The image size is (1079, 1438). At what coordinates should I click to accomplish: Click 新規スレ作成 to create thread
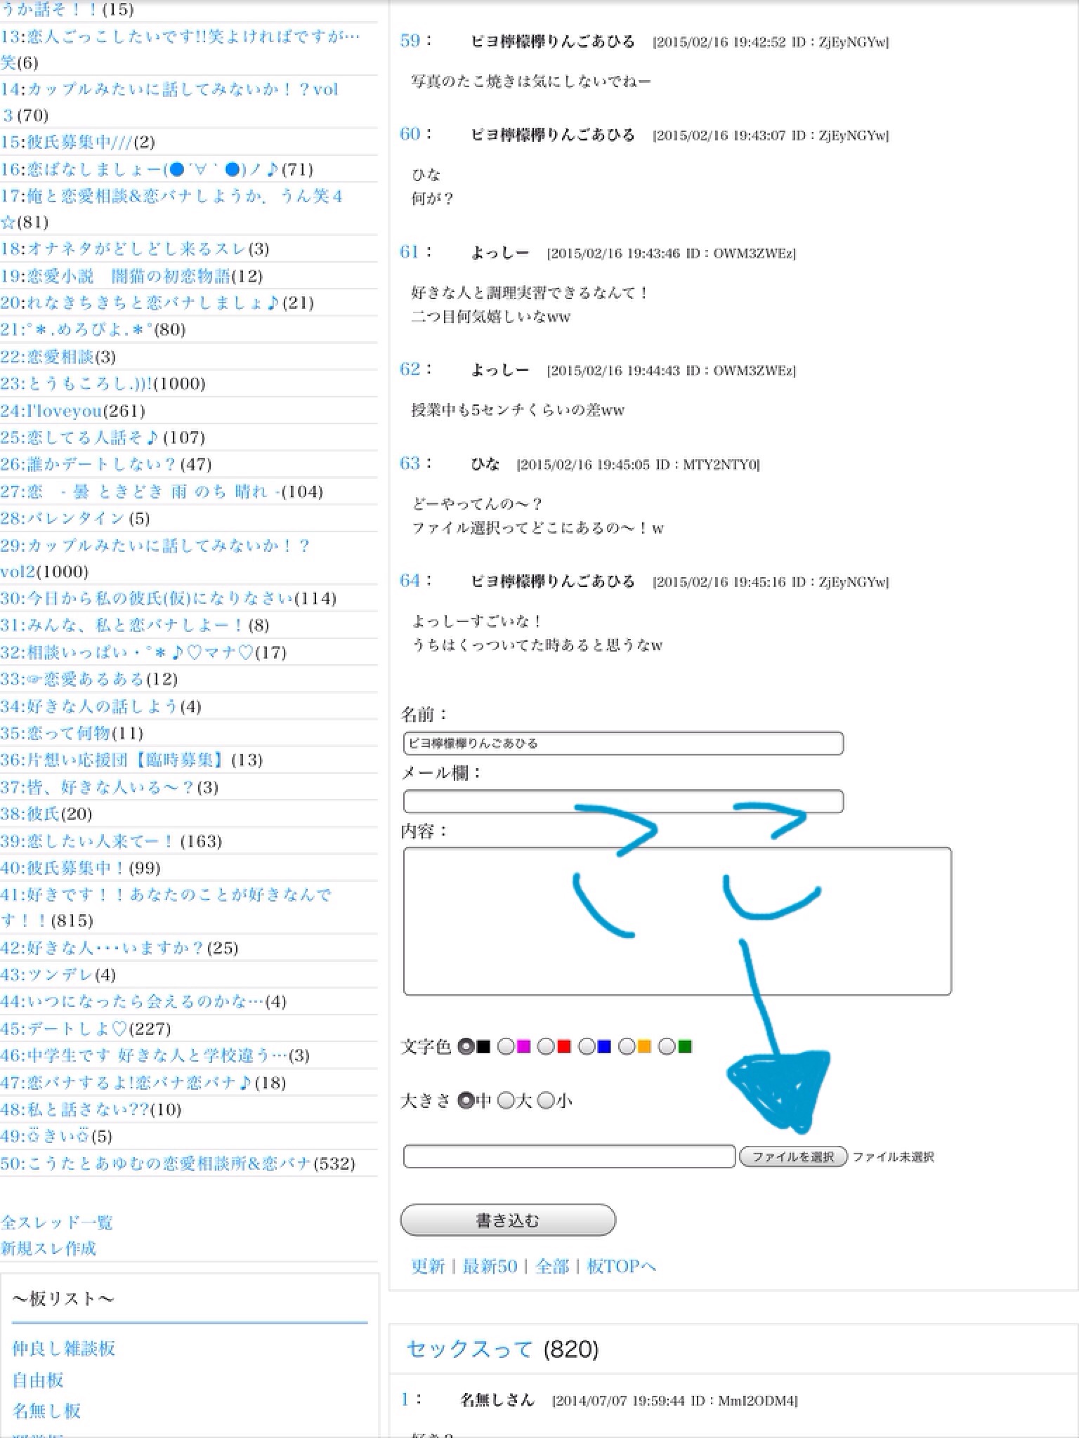click(48, 1248)
